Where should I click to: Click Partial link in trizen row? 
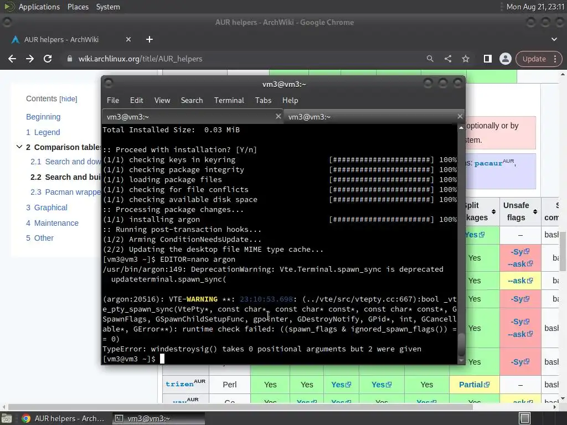pyautogui.click(x=474, y=385)
